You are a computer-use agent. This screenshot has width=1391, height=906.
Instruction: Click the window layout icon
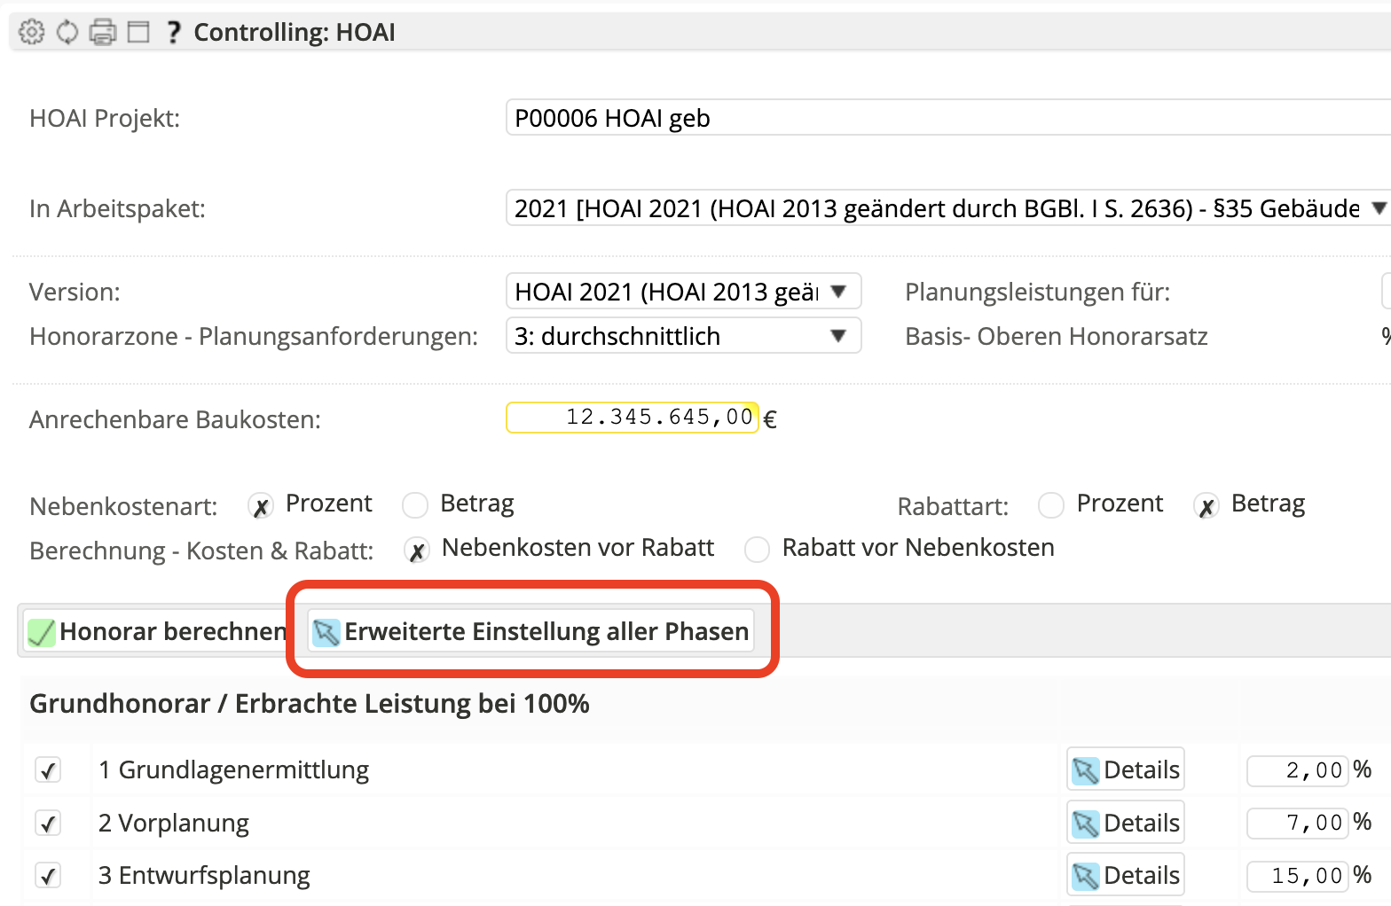(138, 32)
